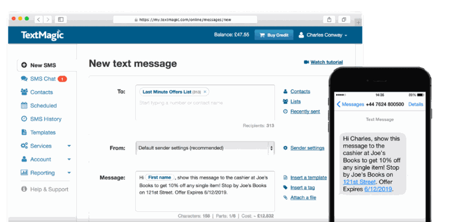Screen dimensions: 449x222
Task: Click the New SMS plus icon
Action: 24,65
